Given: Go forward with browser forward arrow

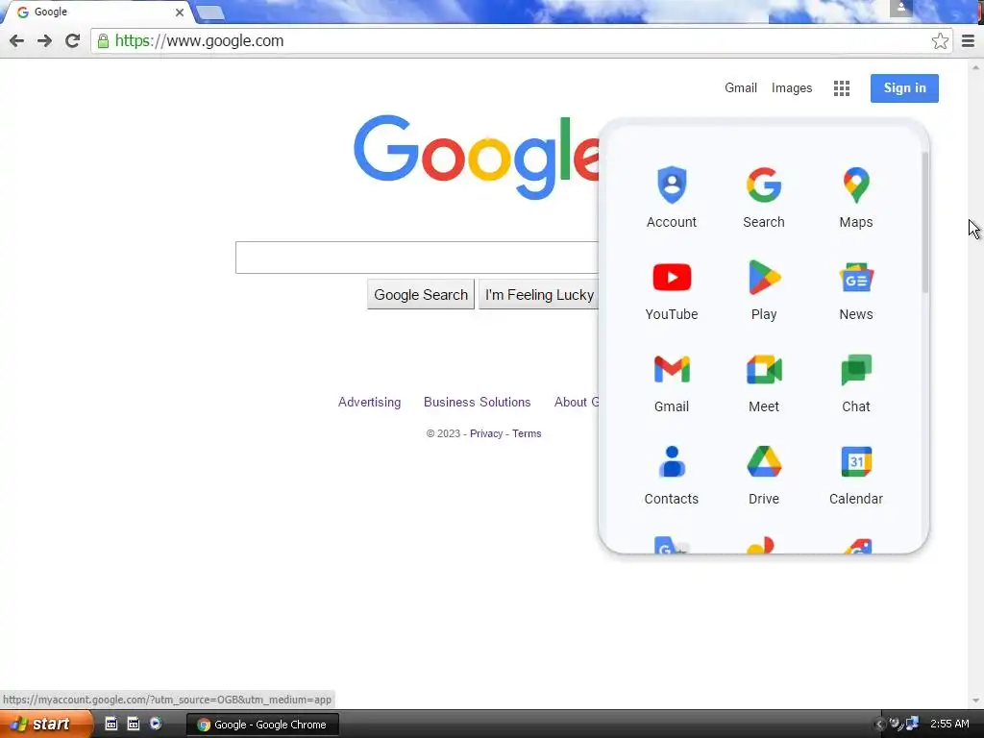Looking at the screenshot, I should coord(44,40).
